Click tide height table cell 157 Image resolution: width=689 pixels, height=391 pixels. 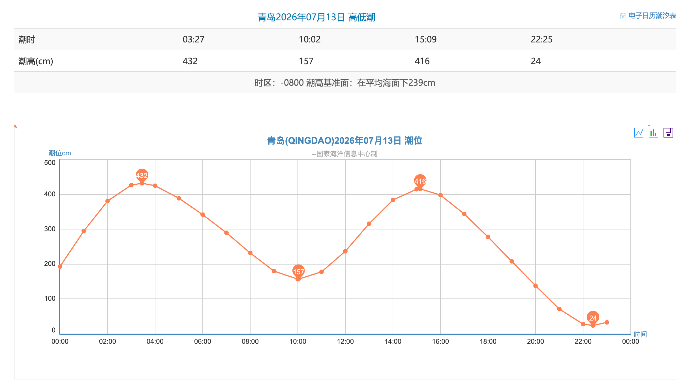[306, 61]
